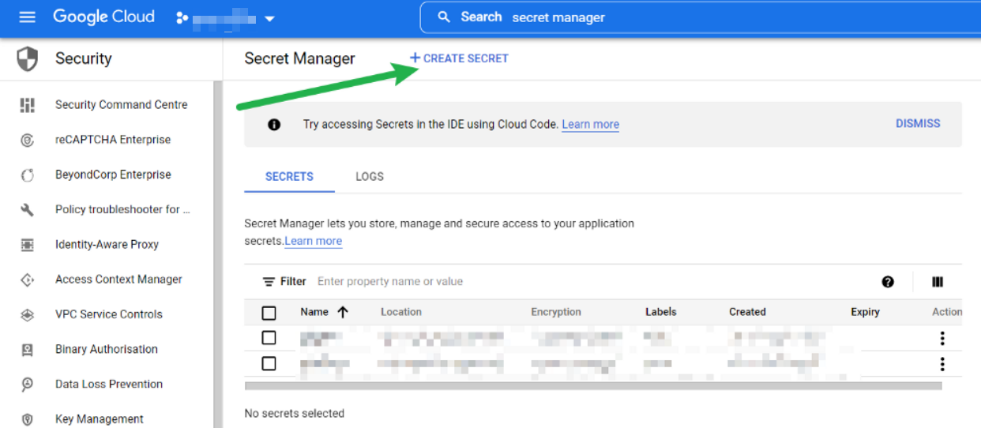Image resolution: width=981 pixels, height=428 pixels.
Task: Click the horizontal scrollbar under the table
Action: click(x=593, y=386)
